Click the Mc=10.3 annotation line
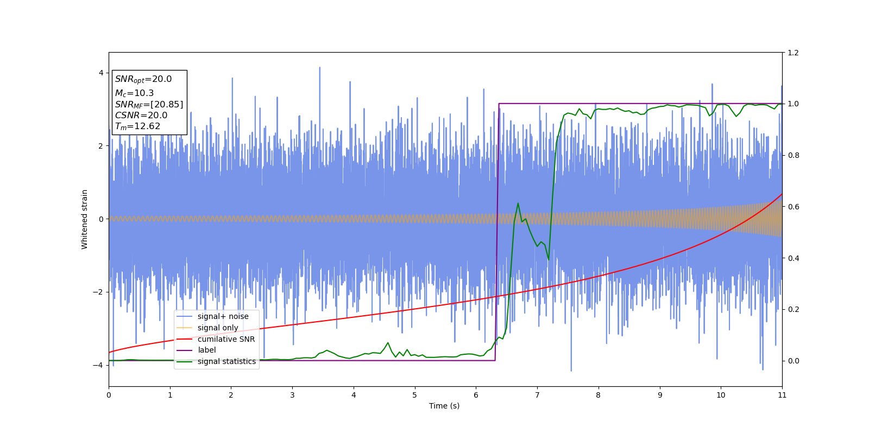The image size is (869, 434). pyautogui.click(x=134, y=93)
